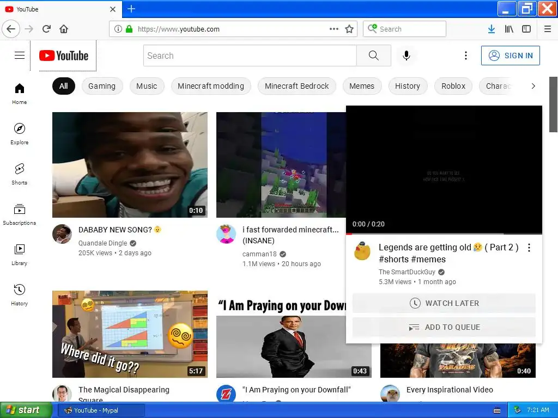Image resolution: width=558 pixels, height=418 pixels.
Task: Open the YouTube hamburger guide menu
Action: (x=20, y=55)
